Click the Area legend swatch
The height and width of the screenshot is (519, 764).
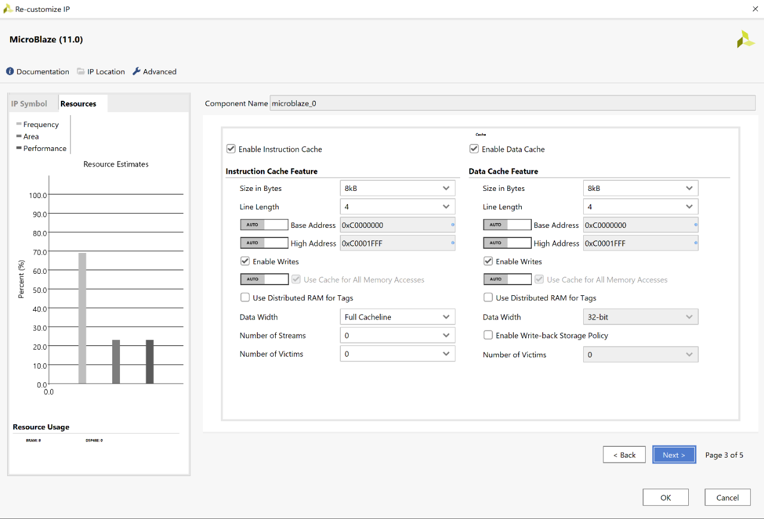click(x=19, y=136)
